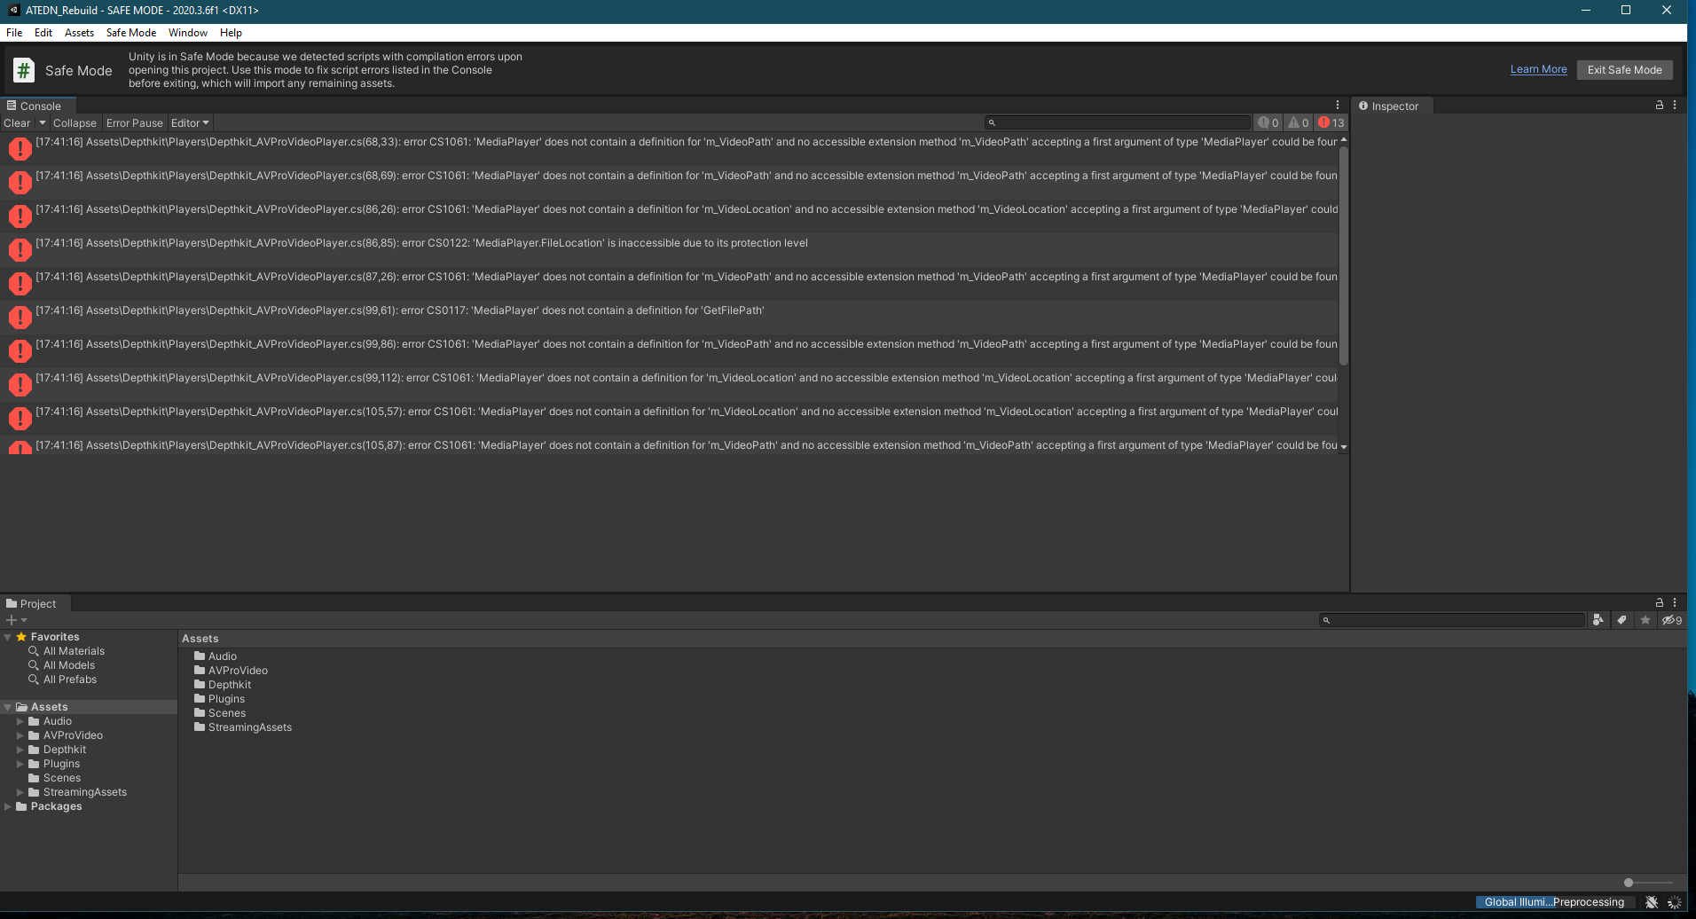Image resolution: width=1696 pixels, height=919 pixels.
Task: Toggle info log messages filter in Console
Action: pos(1268,122)
